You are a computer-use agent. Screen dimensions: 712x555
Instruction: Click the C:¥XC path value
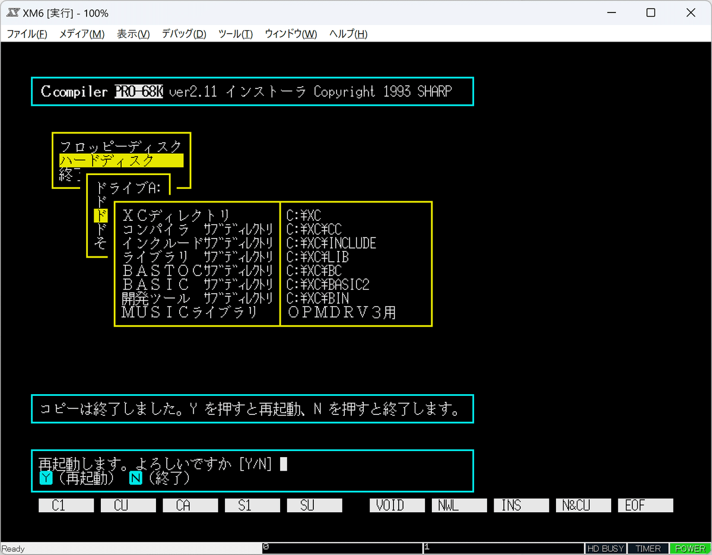[304, 215]
